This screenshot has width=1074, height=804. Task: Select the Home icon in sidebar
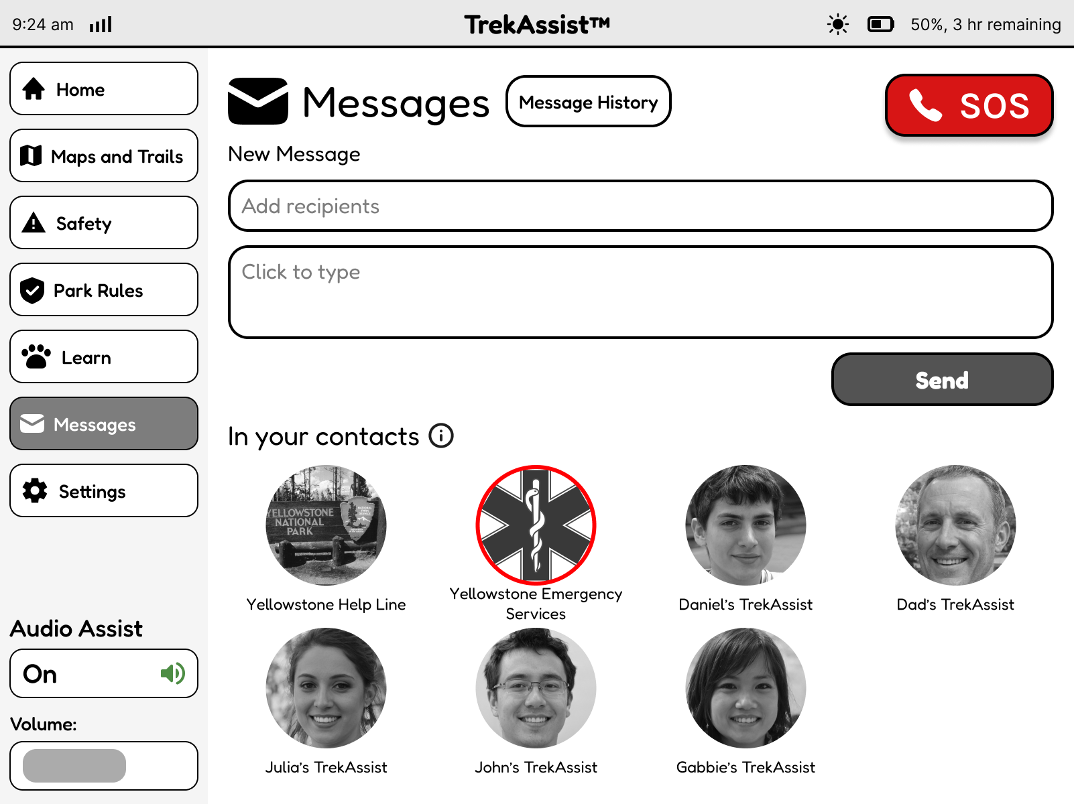click(33, 88)
